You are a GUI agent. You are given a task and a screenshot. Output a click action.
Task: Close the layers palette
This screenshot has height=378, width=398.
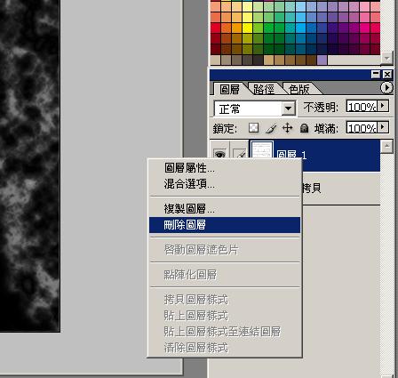(387, 74)
